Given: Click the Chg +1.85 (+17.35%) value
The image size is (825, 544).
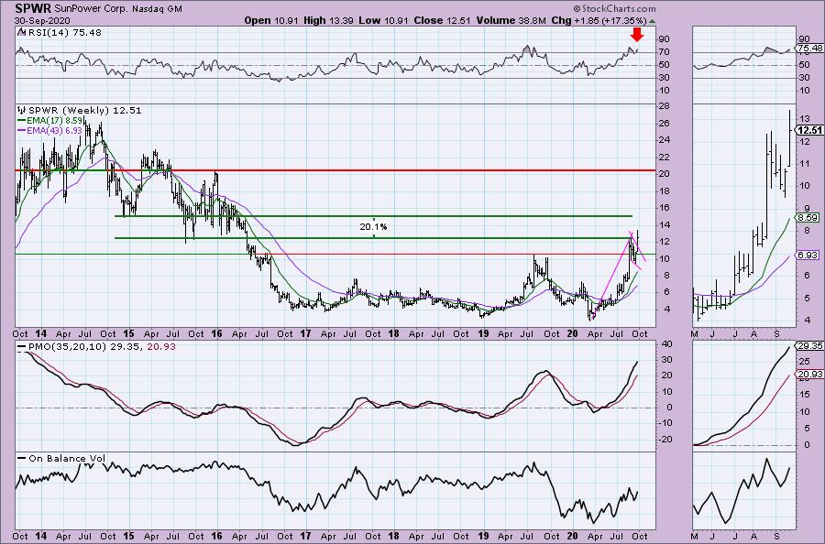Looking at the screenshot, I should 599,20.
